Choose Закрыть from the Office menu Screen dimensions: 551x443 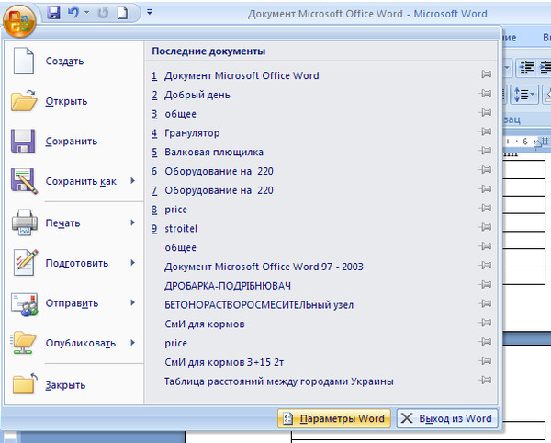[74, 385]
